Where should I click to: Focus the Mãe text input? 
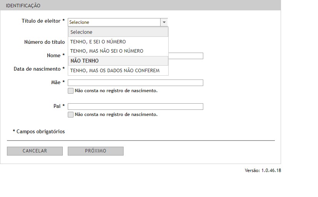(135, 83)
